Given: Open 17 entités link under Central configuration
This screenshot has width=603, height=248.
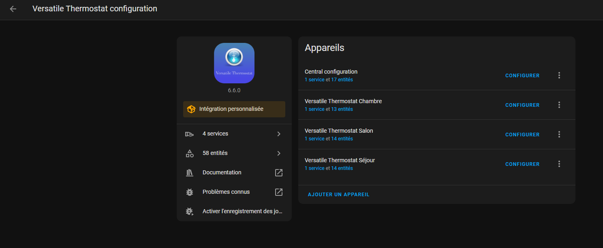Looking at the screenshot, I should pyautogui.click(x=342, y=80).
